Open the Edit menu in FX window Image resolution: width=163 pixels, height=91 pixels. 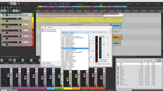point(45,27)
